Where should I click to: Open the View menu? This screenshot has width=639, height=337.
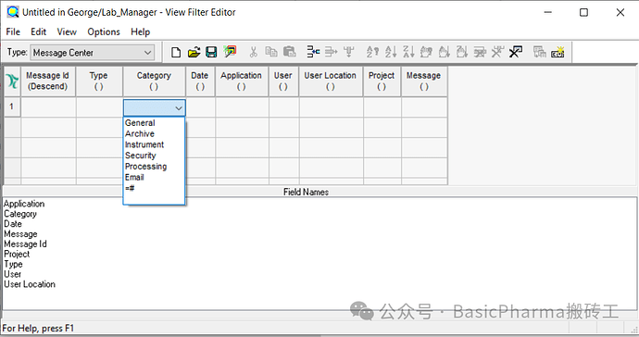pyautogui.click(x=67, y=31)
